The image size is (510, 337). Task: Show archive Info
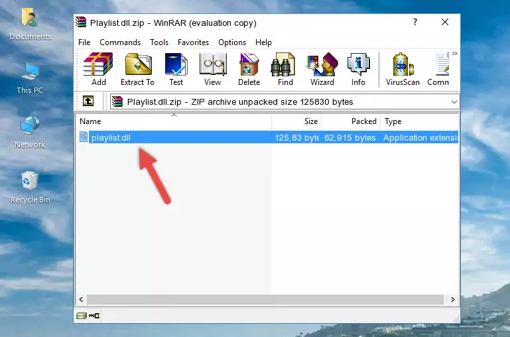click(x=358, y=69)
